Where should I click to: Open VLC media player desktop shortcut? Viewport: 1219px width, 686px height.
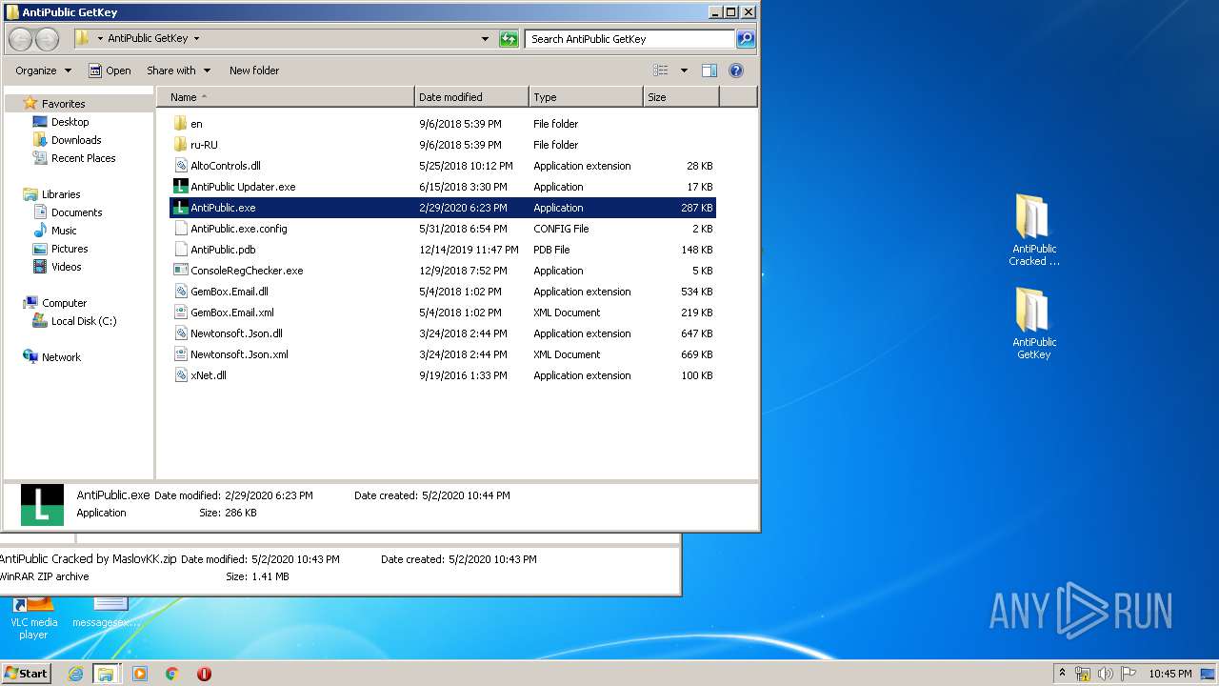pyautogui.click(x=33, y=617)
